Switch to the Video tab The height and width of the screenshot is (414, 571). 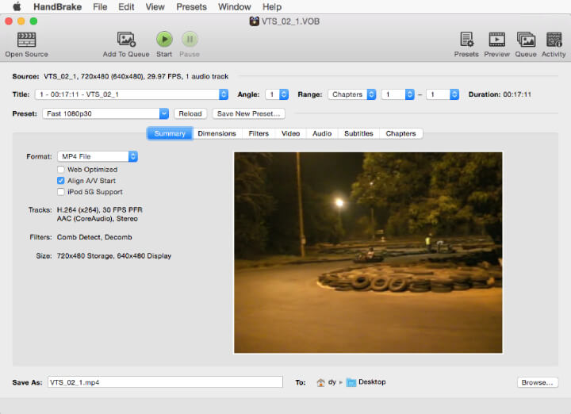point(290,133)
